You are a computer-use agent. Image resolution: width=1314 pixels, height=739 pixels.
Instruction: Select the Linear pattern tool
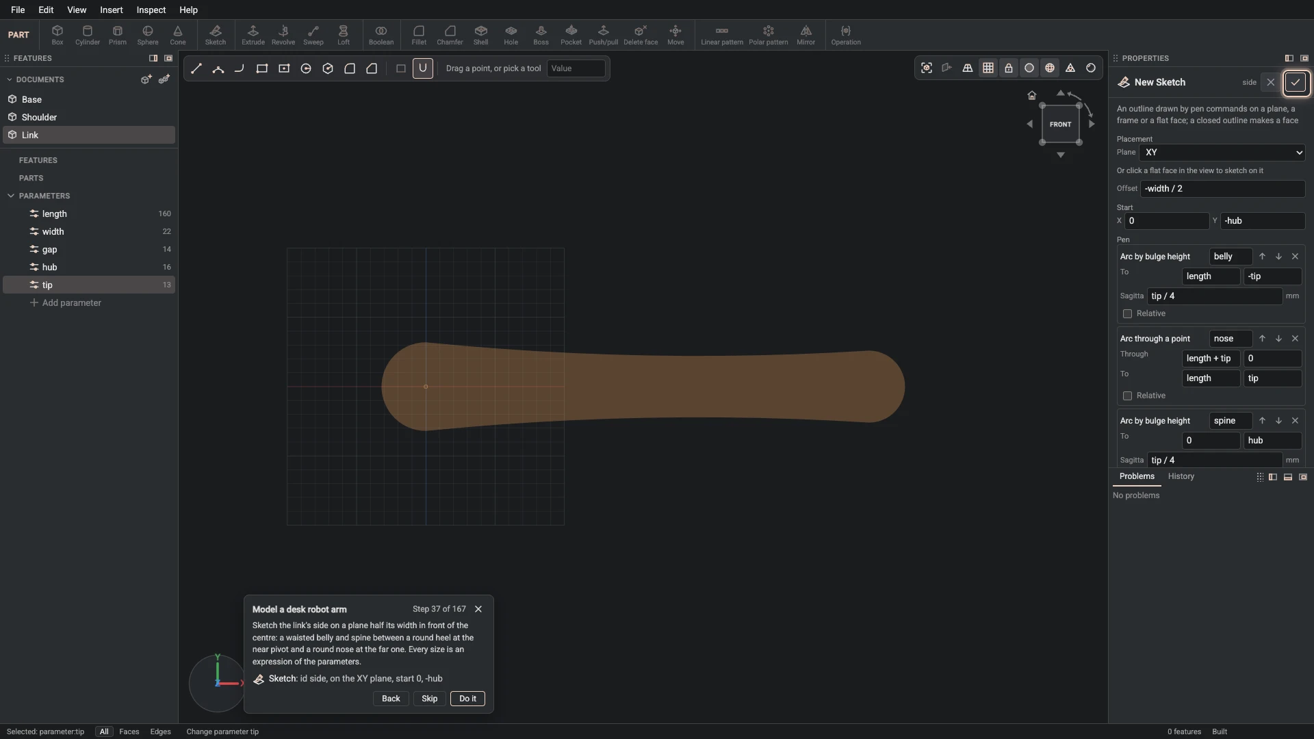tap(722, 35)
